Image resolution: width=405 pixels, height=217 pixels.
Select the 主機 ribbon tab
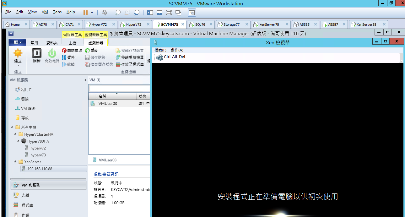click(x=73, y=43)
